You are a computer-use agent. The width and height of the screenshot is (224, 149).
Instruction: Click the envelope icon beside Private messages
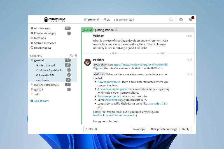pos(32,33)
